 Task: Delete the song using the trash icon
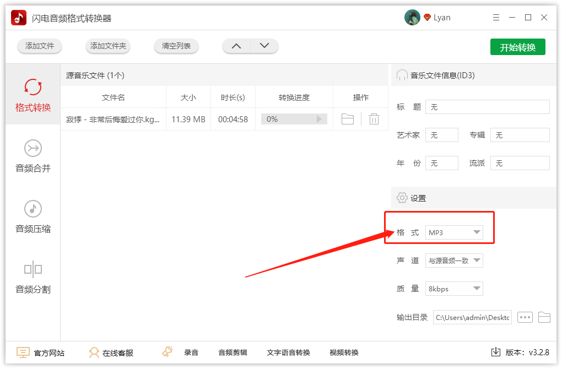click(374, 118)
